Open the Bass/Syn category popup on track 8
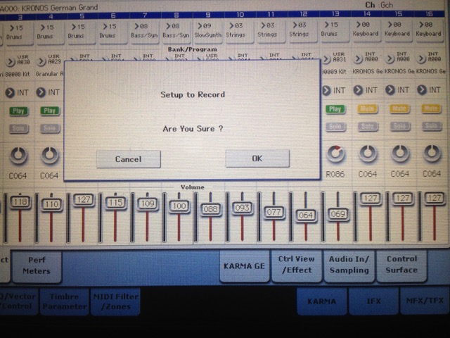The width and height of the screenshot is (450, 338). click(x=176, y=31)
